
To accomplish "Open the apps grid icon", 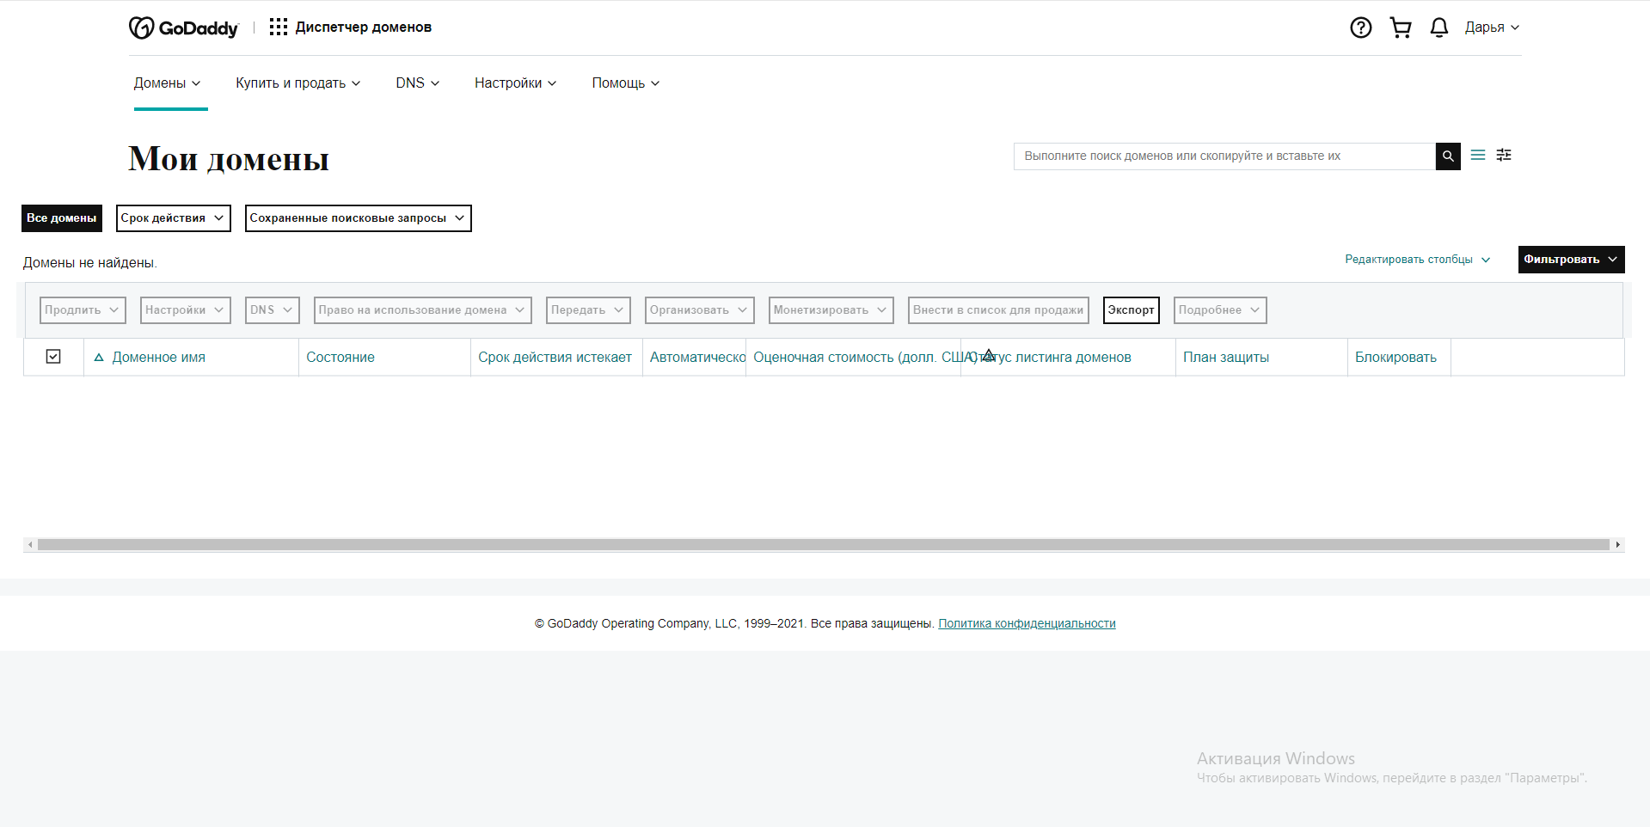I will (x=278, y=28).
